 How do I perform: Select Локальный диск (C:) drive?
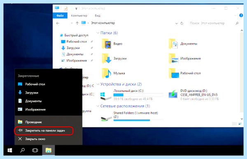[132, 94]
